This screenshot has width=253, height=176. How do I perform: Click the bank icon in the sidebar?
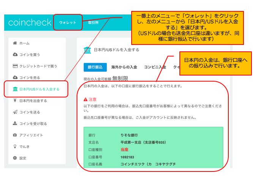pos(15,89)
